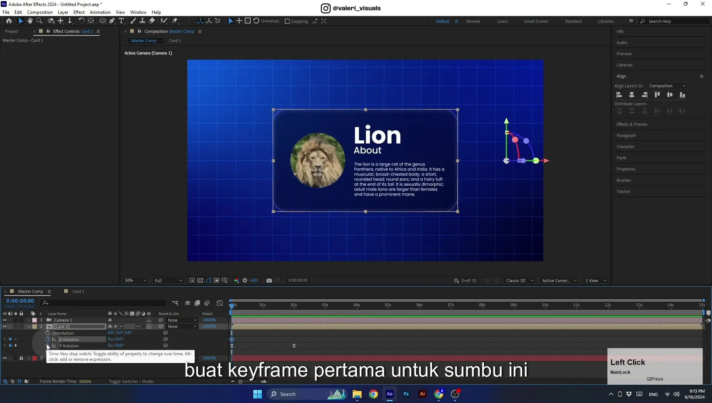Image resolution: width=712 pixels, height=403 pixels.
Task: Open the Graph Editor in timeline
Action: 220,303
